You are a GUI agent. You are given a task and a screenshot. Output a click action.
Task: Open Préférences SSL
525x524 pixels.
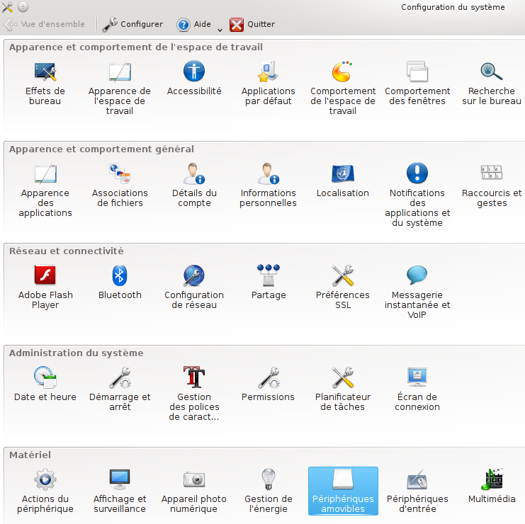tap(343, 287)
